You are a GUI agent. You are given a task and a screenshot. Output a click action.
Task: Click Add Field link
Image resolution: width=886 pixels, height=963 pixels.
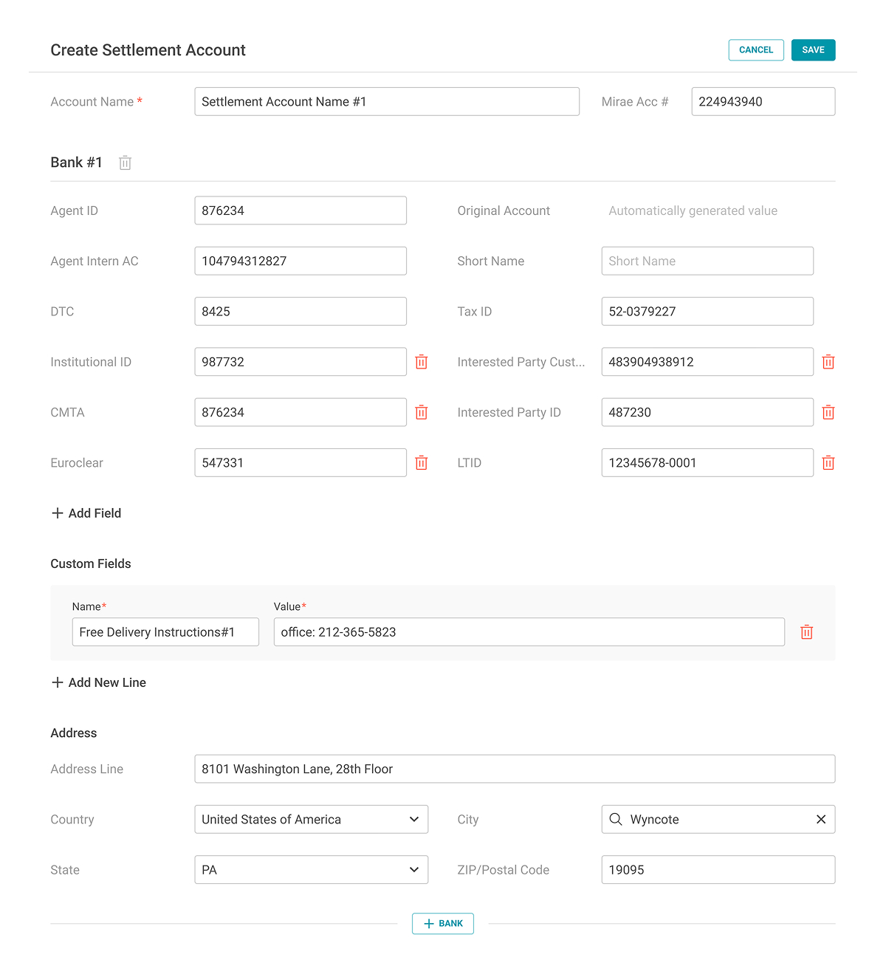pyautogui.click(x=86, y=513)
